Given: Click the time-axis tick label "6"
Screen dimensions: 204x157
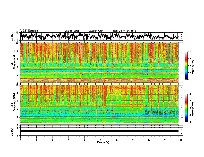Looking at the screenshot, I should [x=117, y=140].
